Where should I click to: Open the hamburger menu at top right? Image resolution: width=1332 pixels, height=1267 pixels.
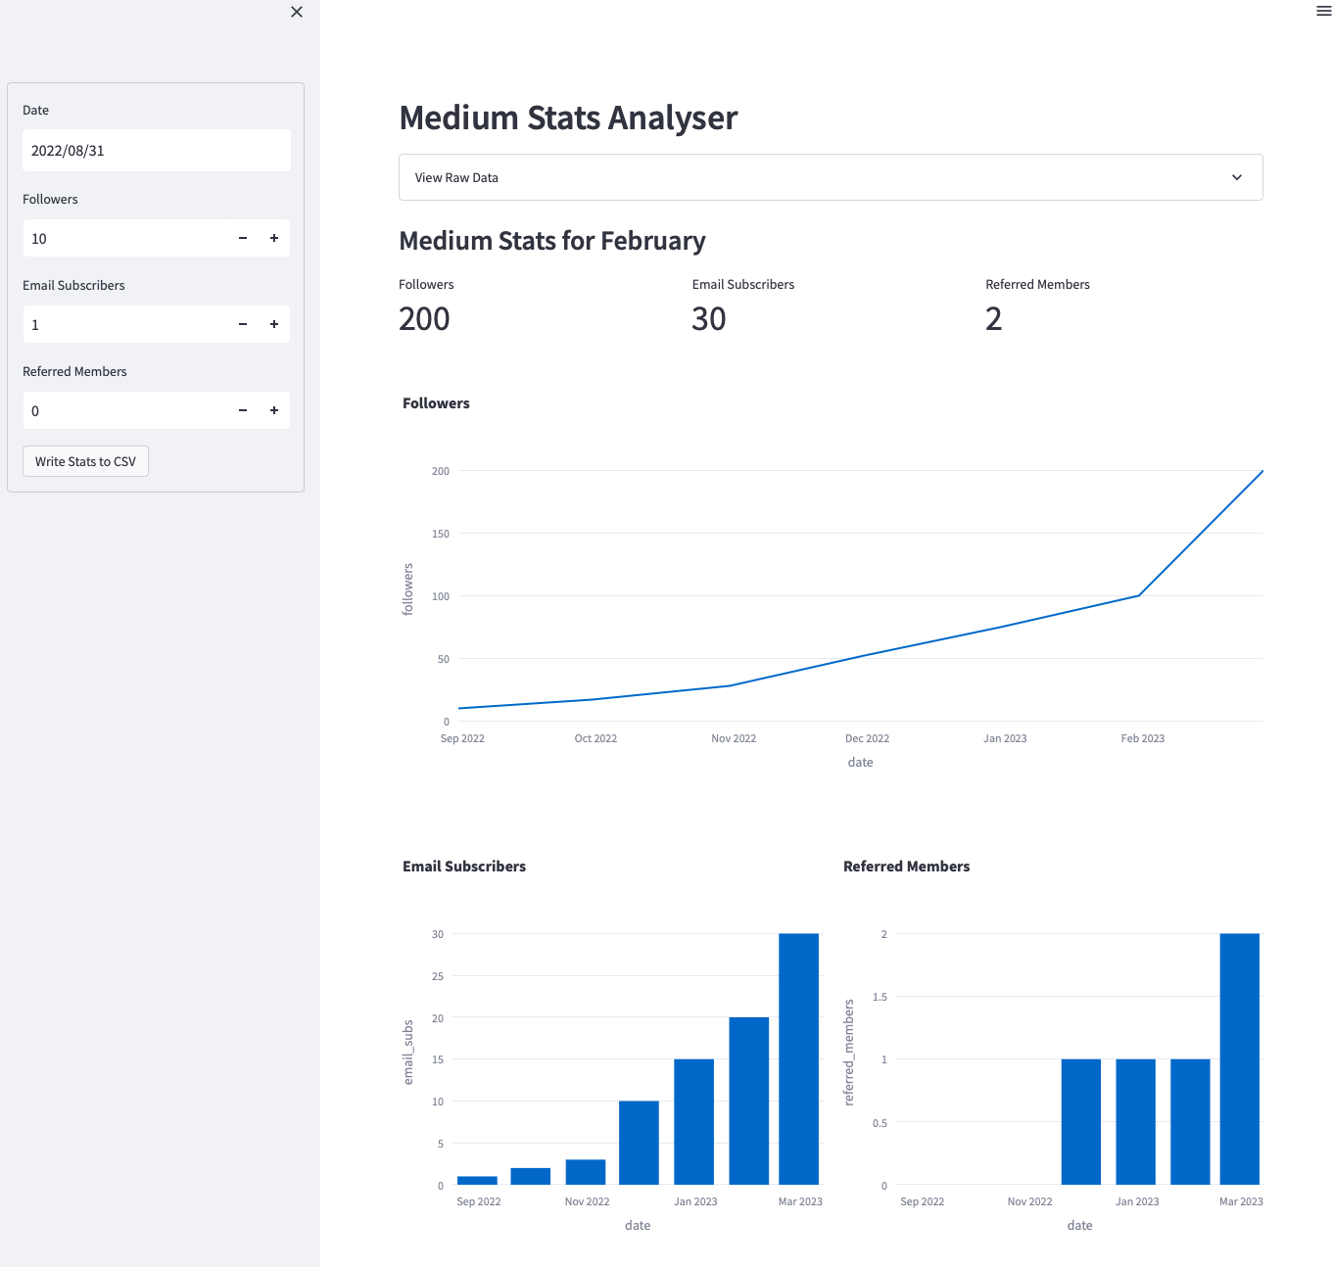[1323, 12]
